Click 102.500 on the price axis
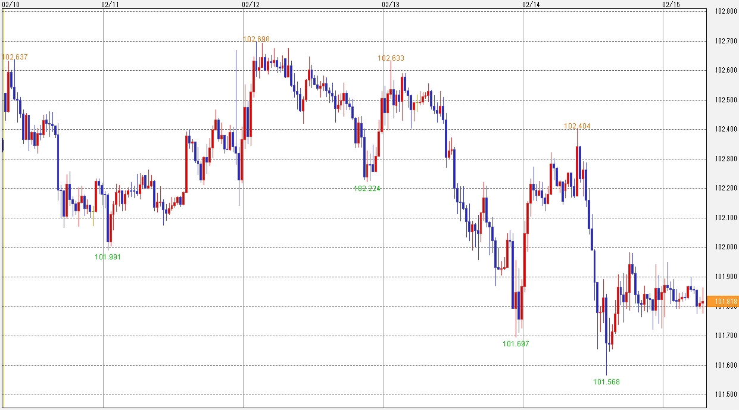Viewport: 739px width, 410px height. [x=724, y=100]
